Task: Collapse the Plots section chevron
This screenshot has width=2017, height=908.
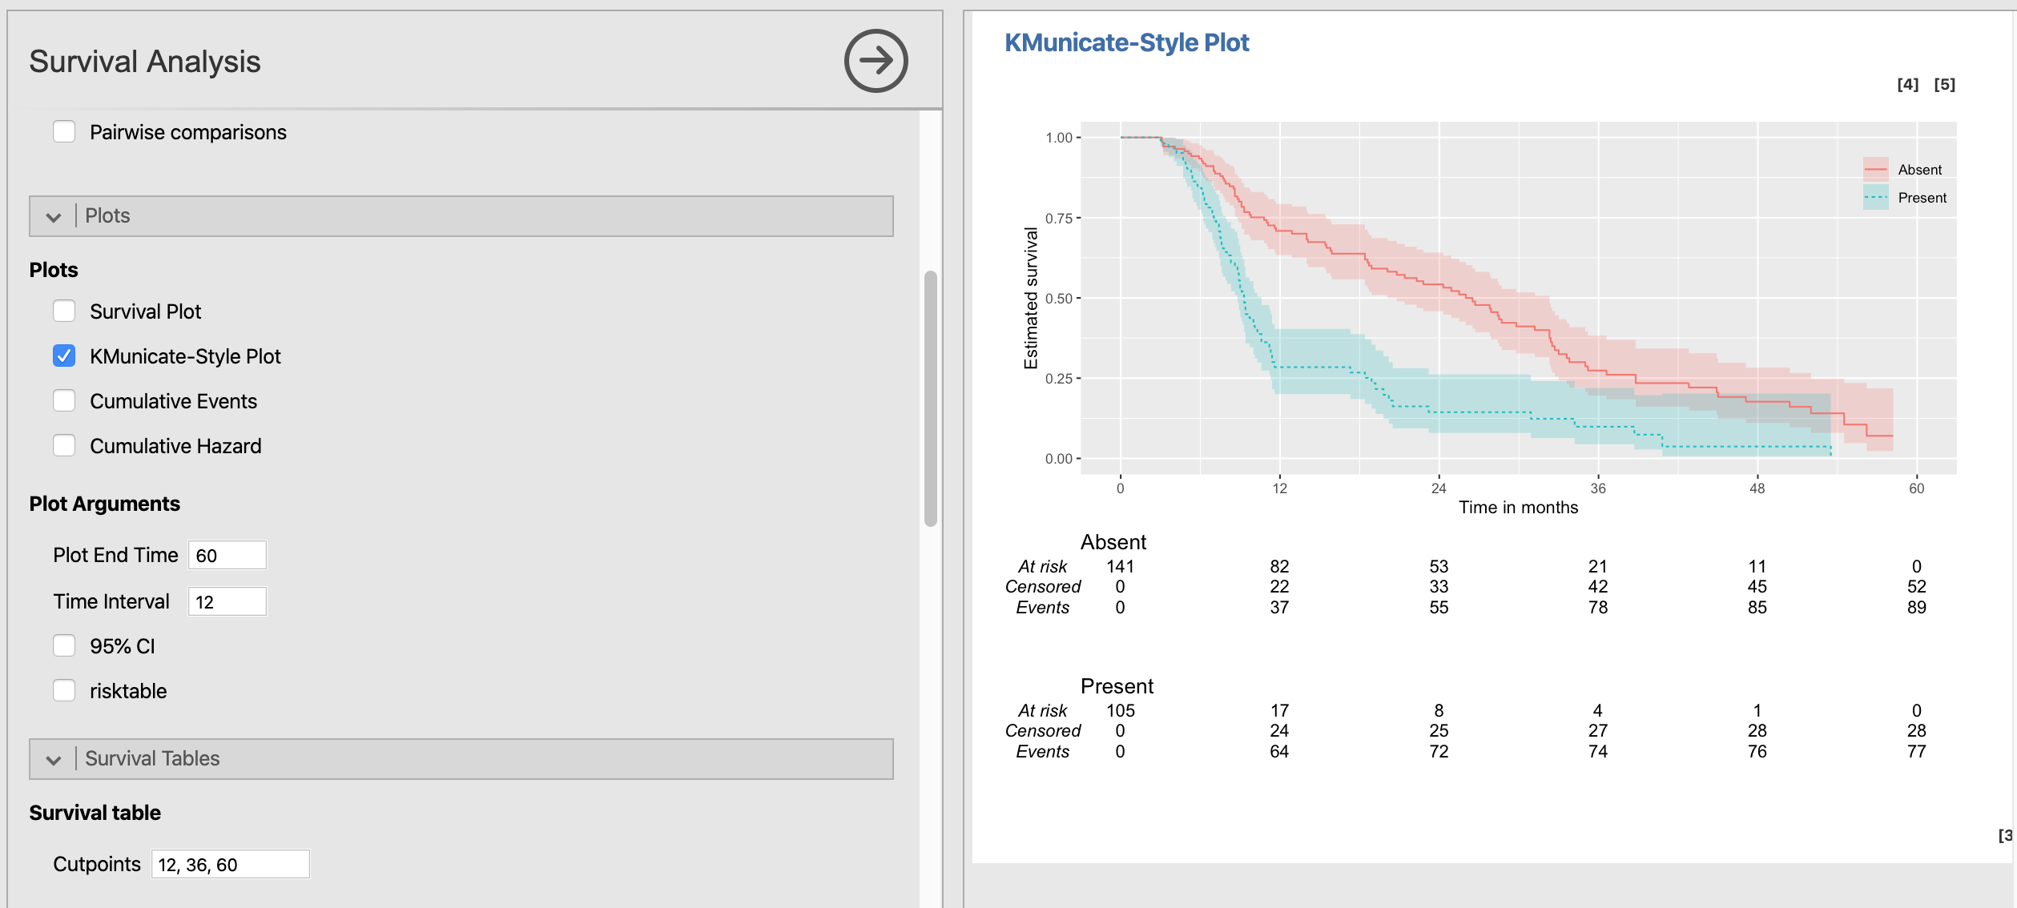Action: [54, 217]
